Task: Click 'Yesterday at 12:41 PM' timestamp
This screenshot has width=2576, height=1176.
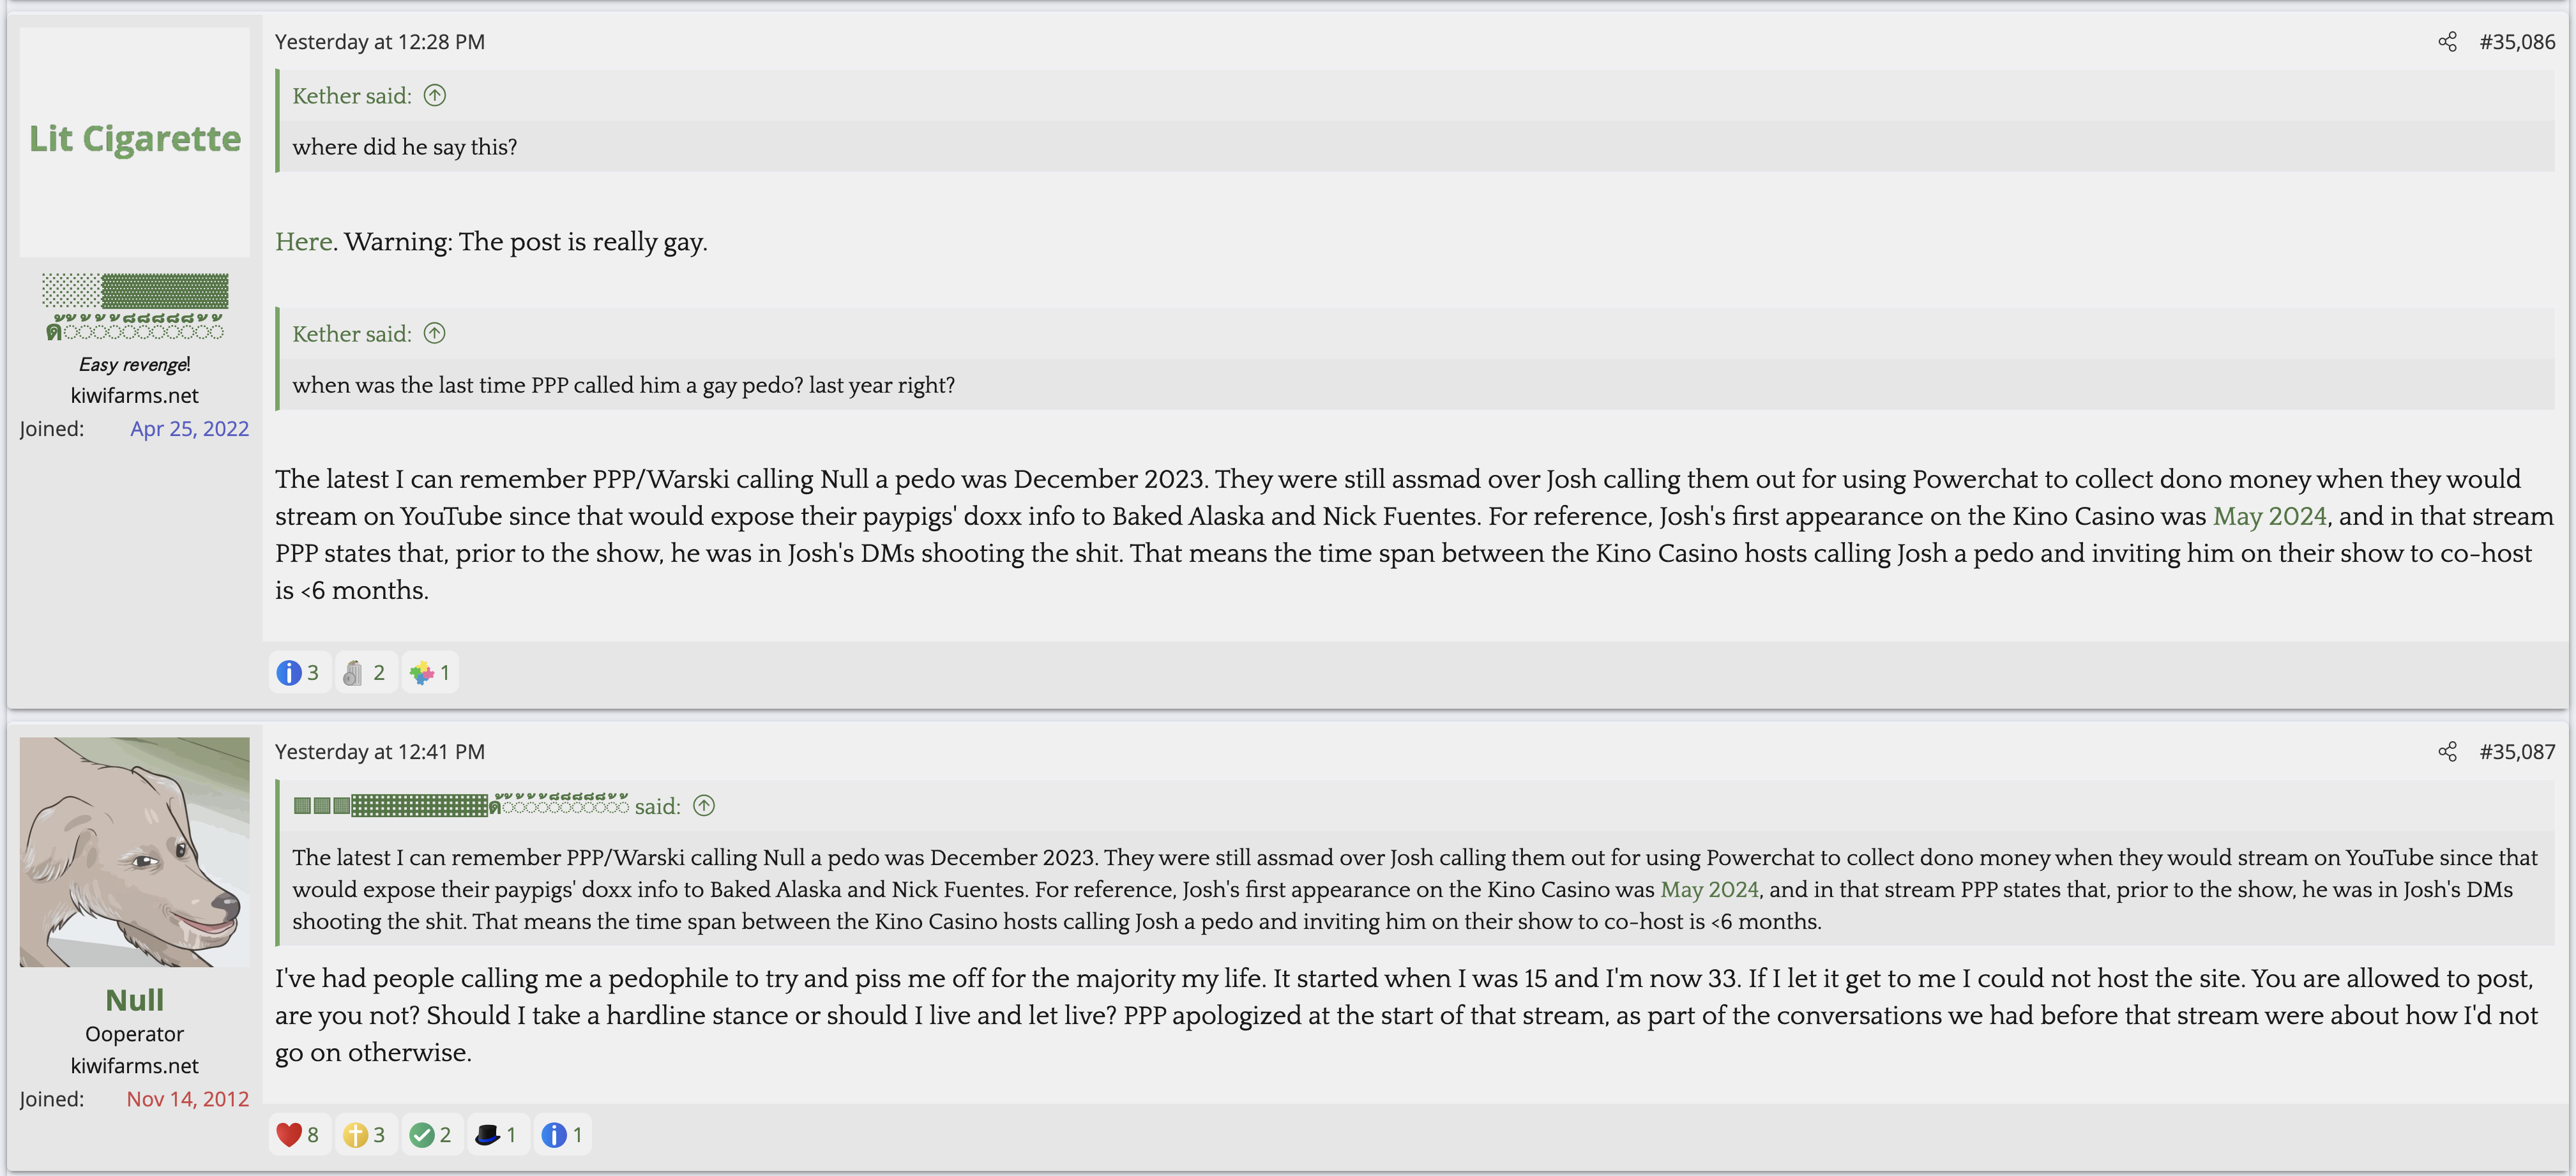Action: [380, 752]
